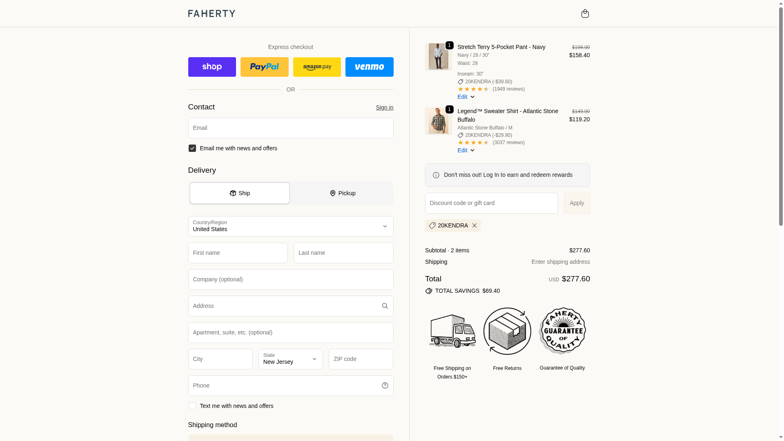Enable Text me with news and offers

pos(192,406)
